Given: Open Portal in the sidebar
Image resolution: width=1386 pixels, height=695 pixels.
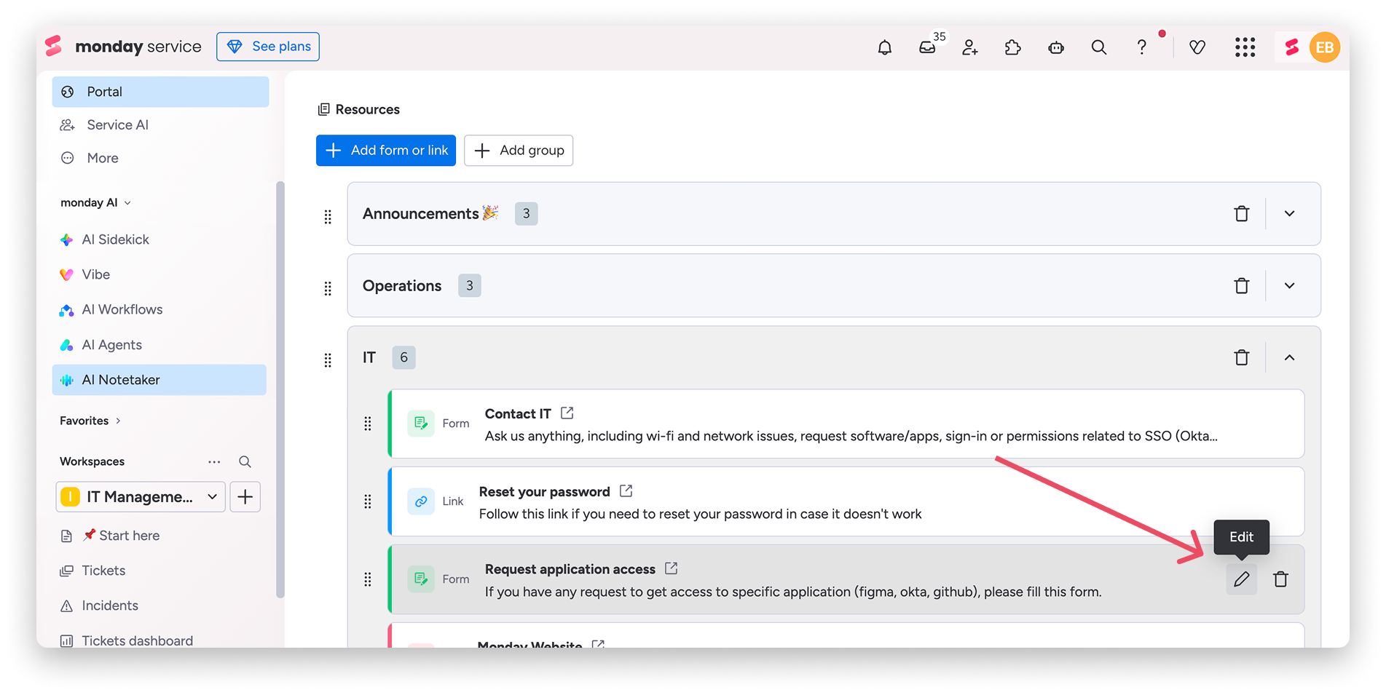Looking at the screenshot, I should (160, 92).
